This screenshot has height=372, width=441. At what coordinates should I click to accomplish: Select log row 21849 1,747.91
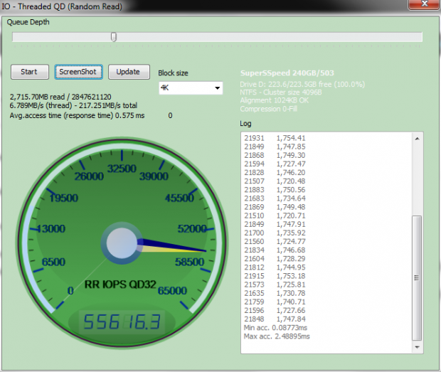click(275, 224)
